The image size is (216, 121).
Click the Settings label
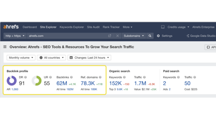tap(167, 36)
